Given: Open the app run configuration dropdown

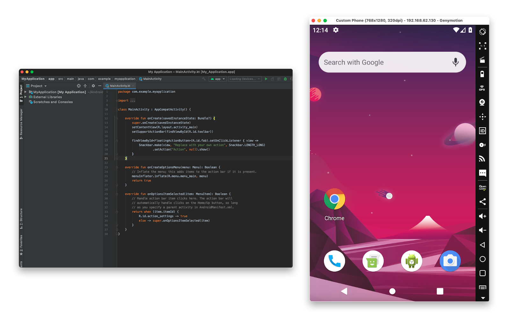Looking at the screenshot, I should 218,79.
